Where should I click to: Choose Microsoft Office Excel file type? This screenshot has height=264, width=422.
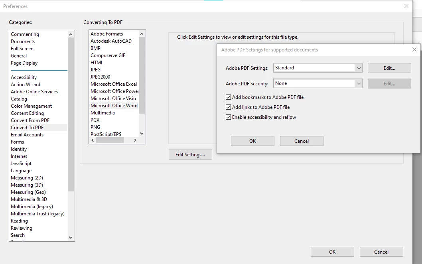(114, 84)
